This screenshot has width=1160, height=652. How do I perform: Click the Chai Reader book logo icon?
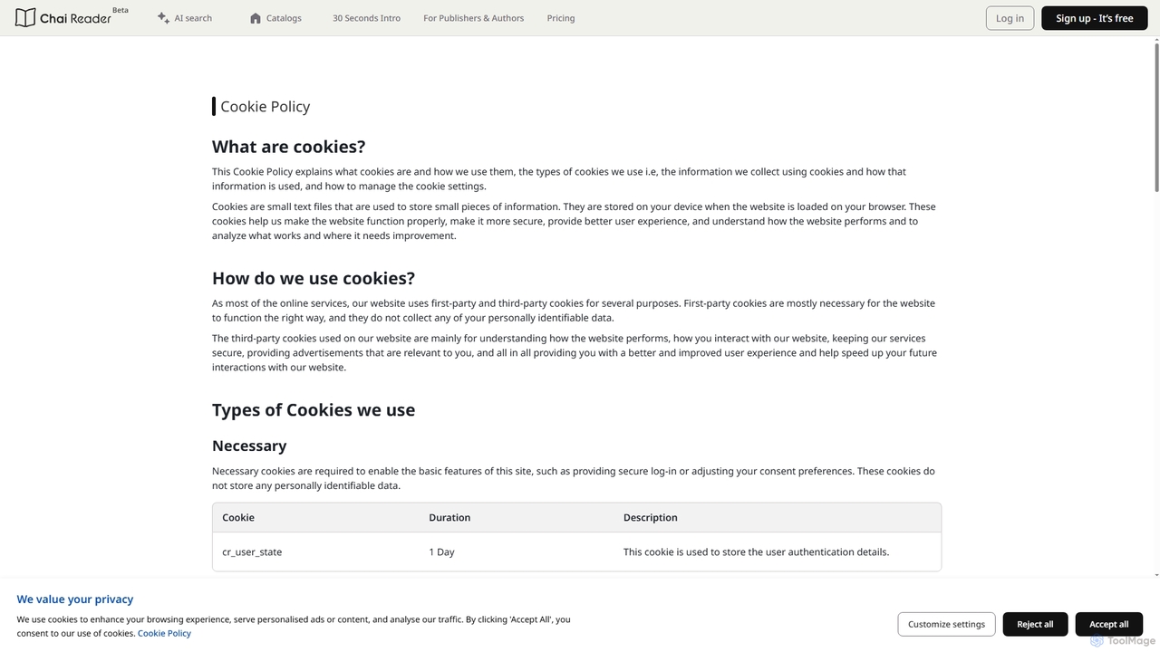coord(25,18)
